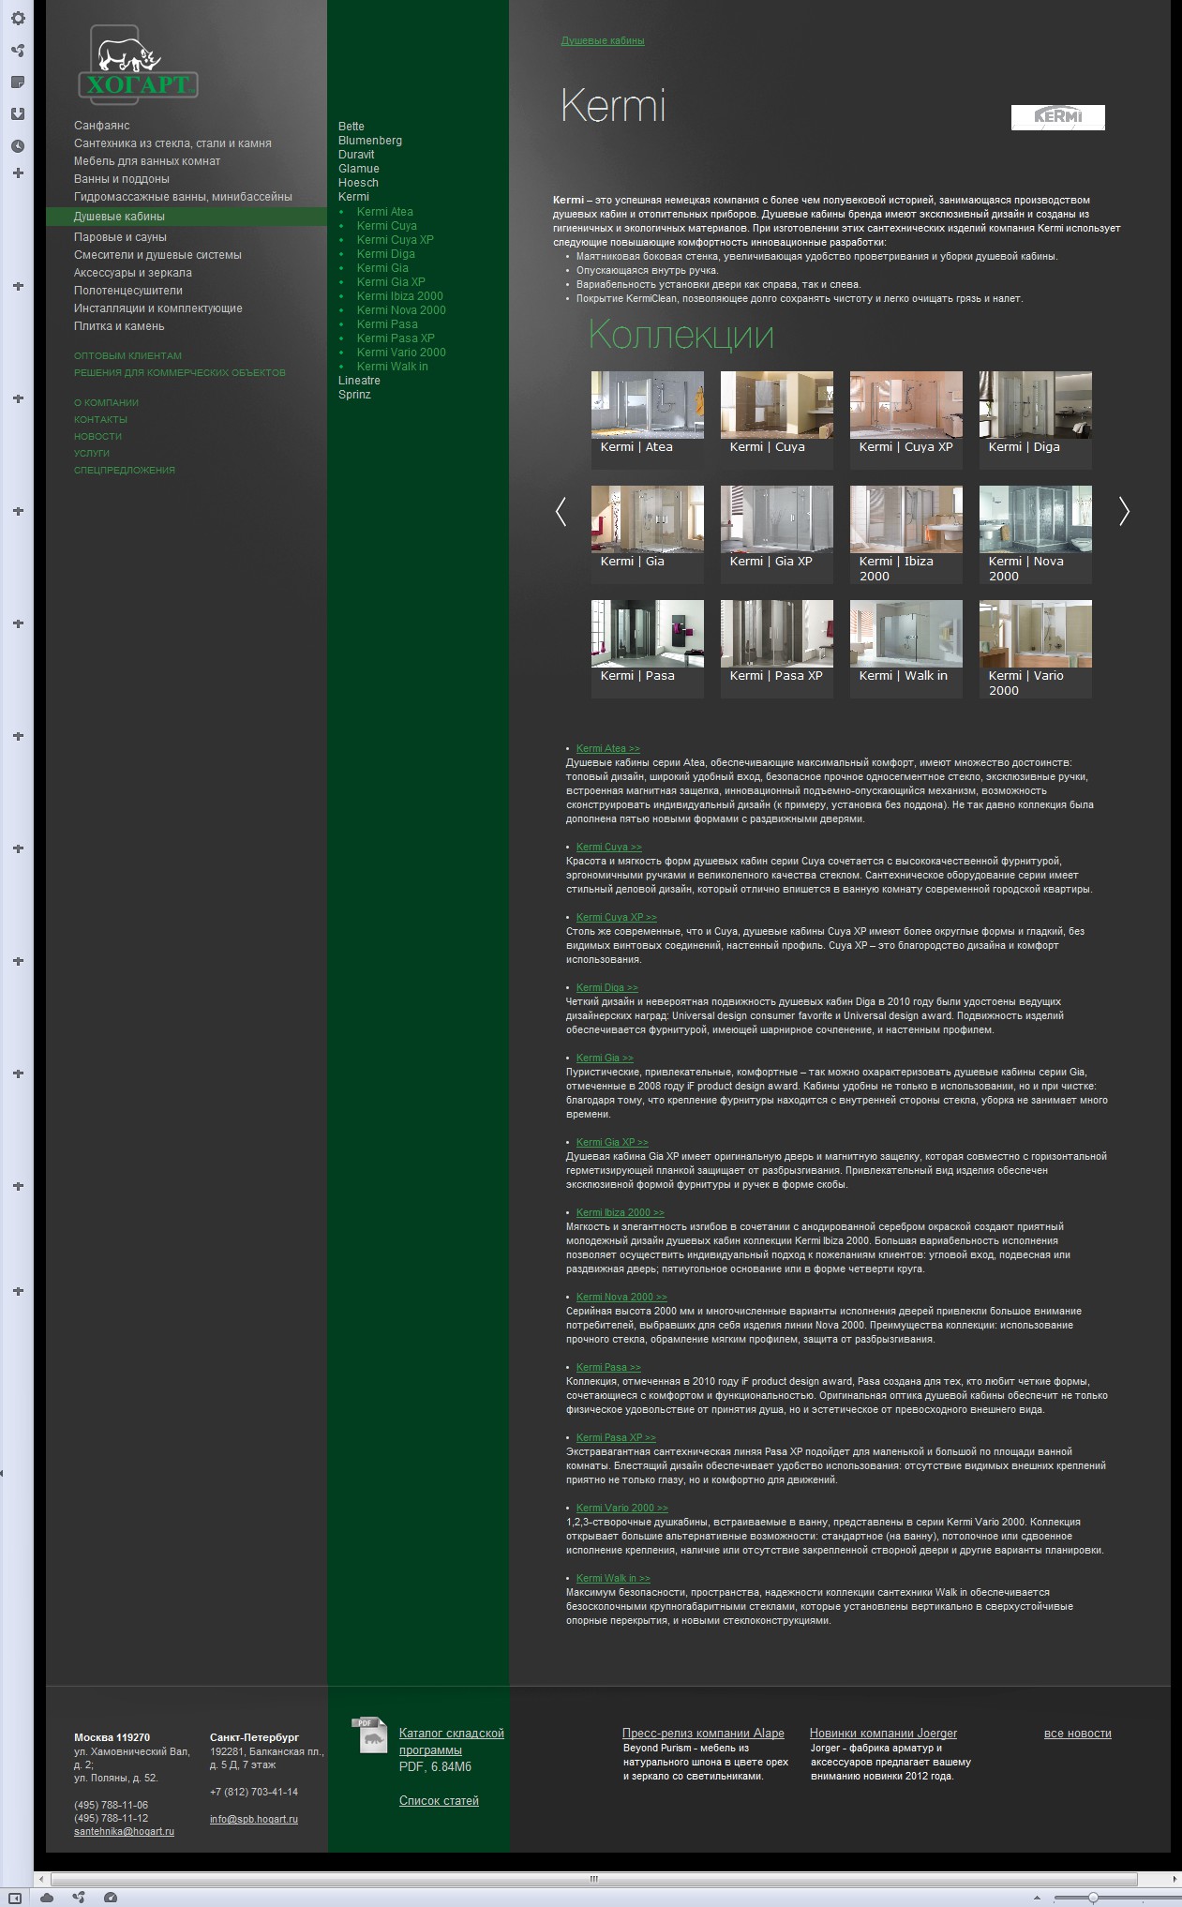The height and width of the screenshot is (1907, 1182).
Task: Click the Kermi brand logo image
Action: pyautogui.click(x=1057, y=117)
